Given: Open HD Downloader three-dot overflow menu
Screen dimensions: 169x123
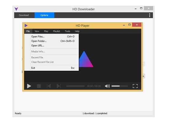Looking at the screenshot, I should point(150,15).
